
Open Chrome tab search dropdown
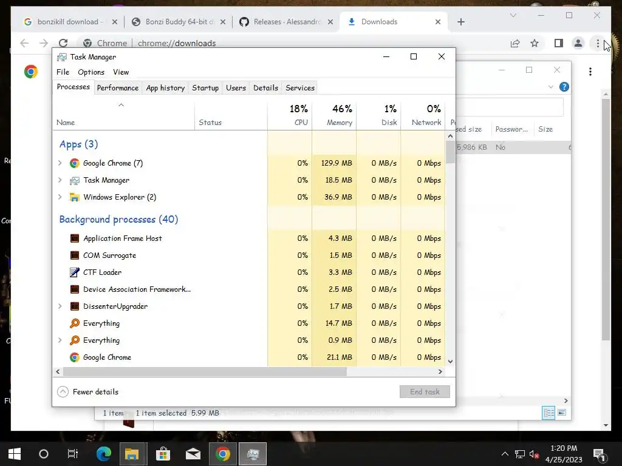click(513, 15)
